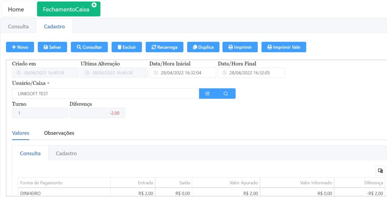Reload data with Recarrega button
Screen dimensions: 387x197
[x=164, y=47]
